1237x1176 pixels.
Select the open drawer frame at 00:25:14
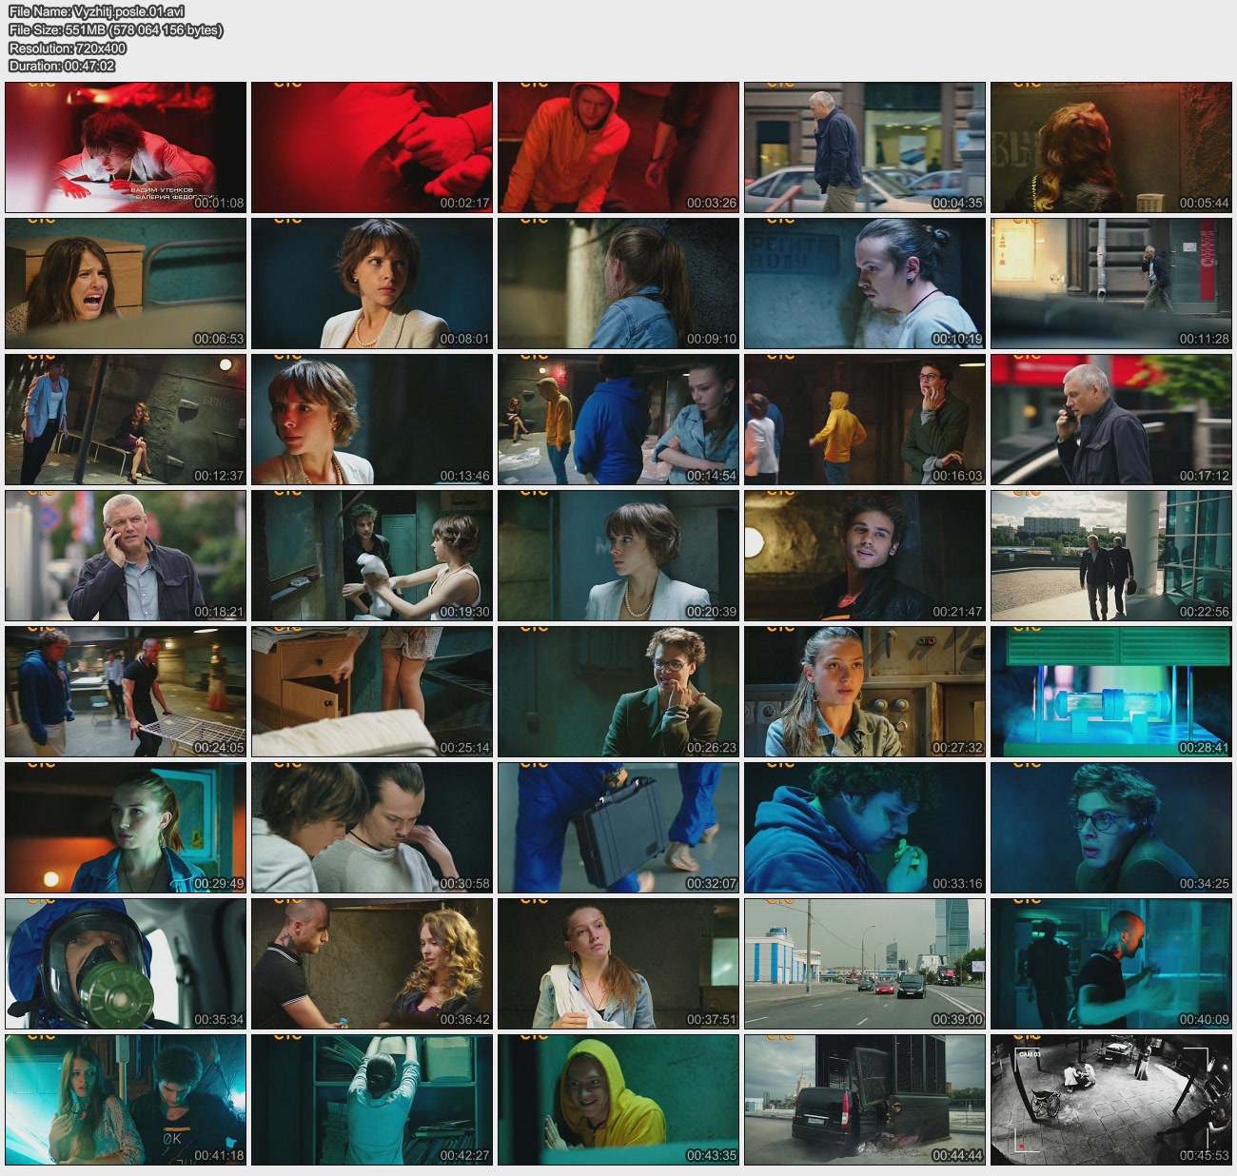(372, 692)
